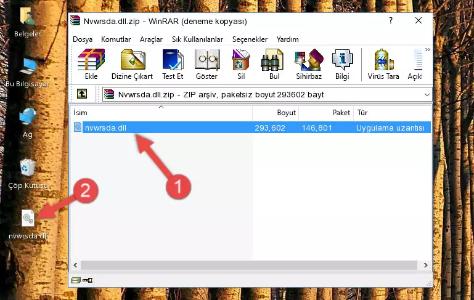Image resolution: width=474 pixels, height=300 pixels.
Task: Close the WinRAR window
Action: 419,20
